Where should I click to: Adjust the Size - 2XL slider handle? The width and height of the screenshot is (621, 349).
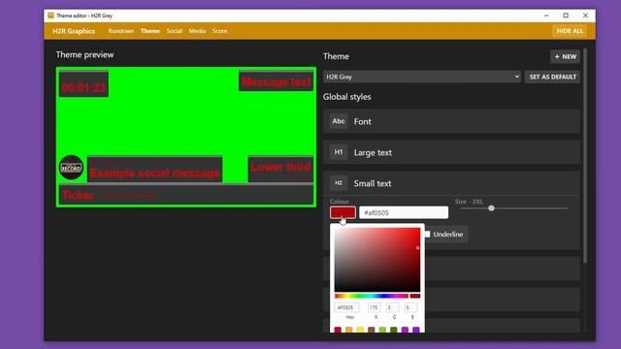tap(491, 208)
